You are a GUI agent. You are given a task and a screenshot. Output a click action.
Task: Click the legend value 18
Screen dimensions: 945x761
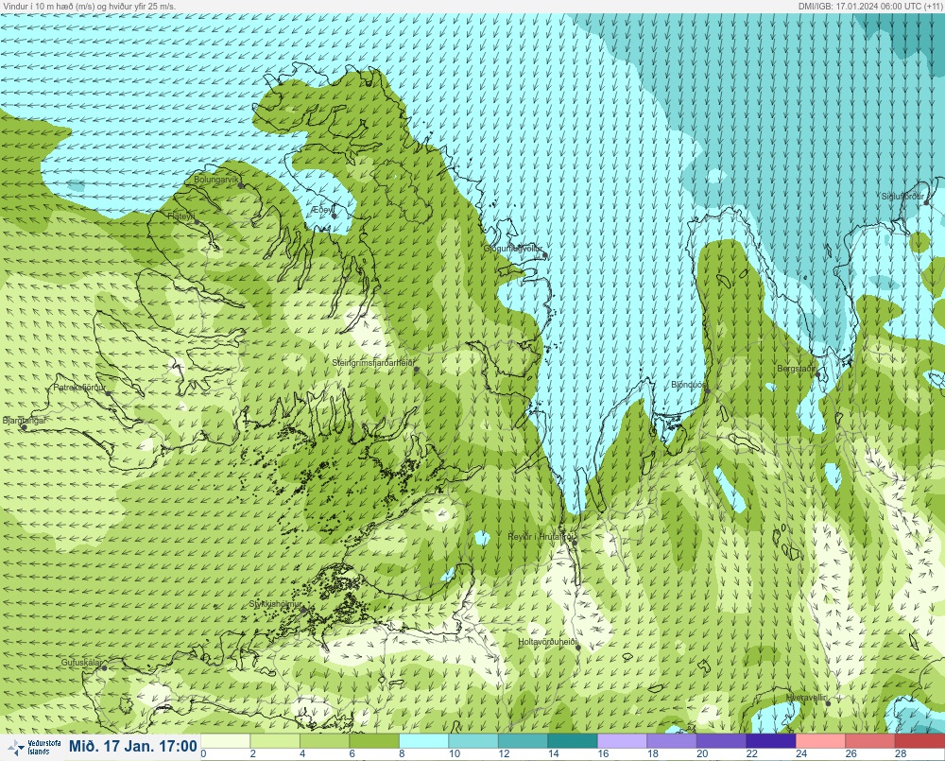(653, 753)
